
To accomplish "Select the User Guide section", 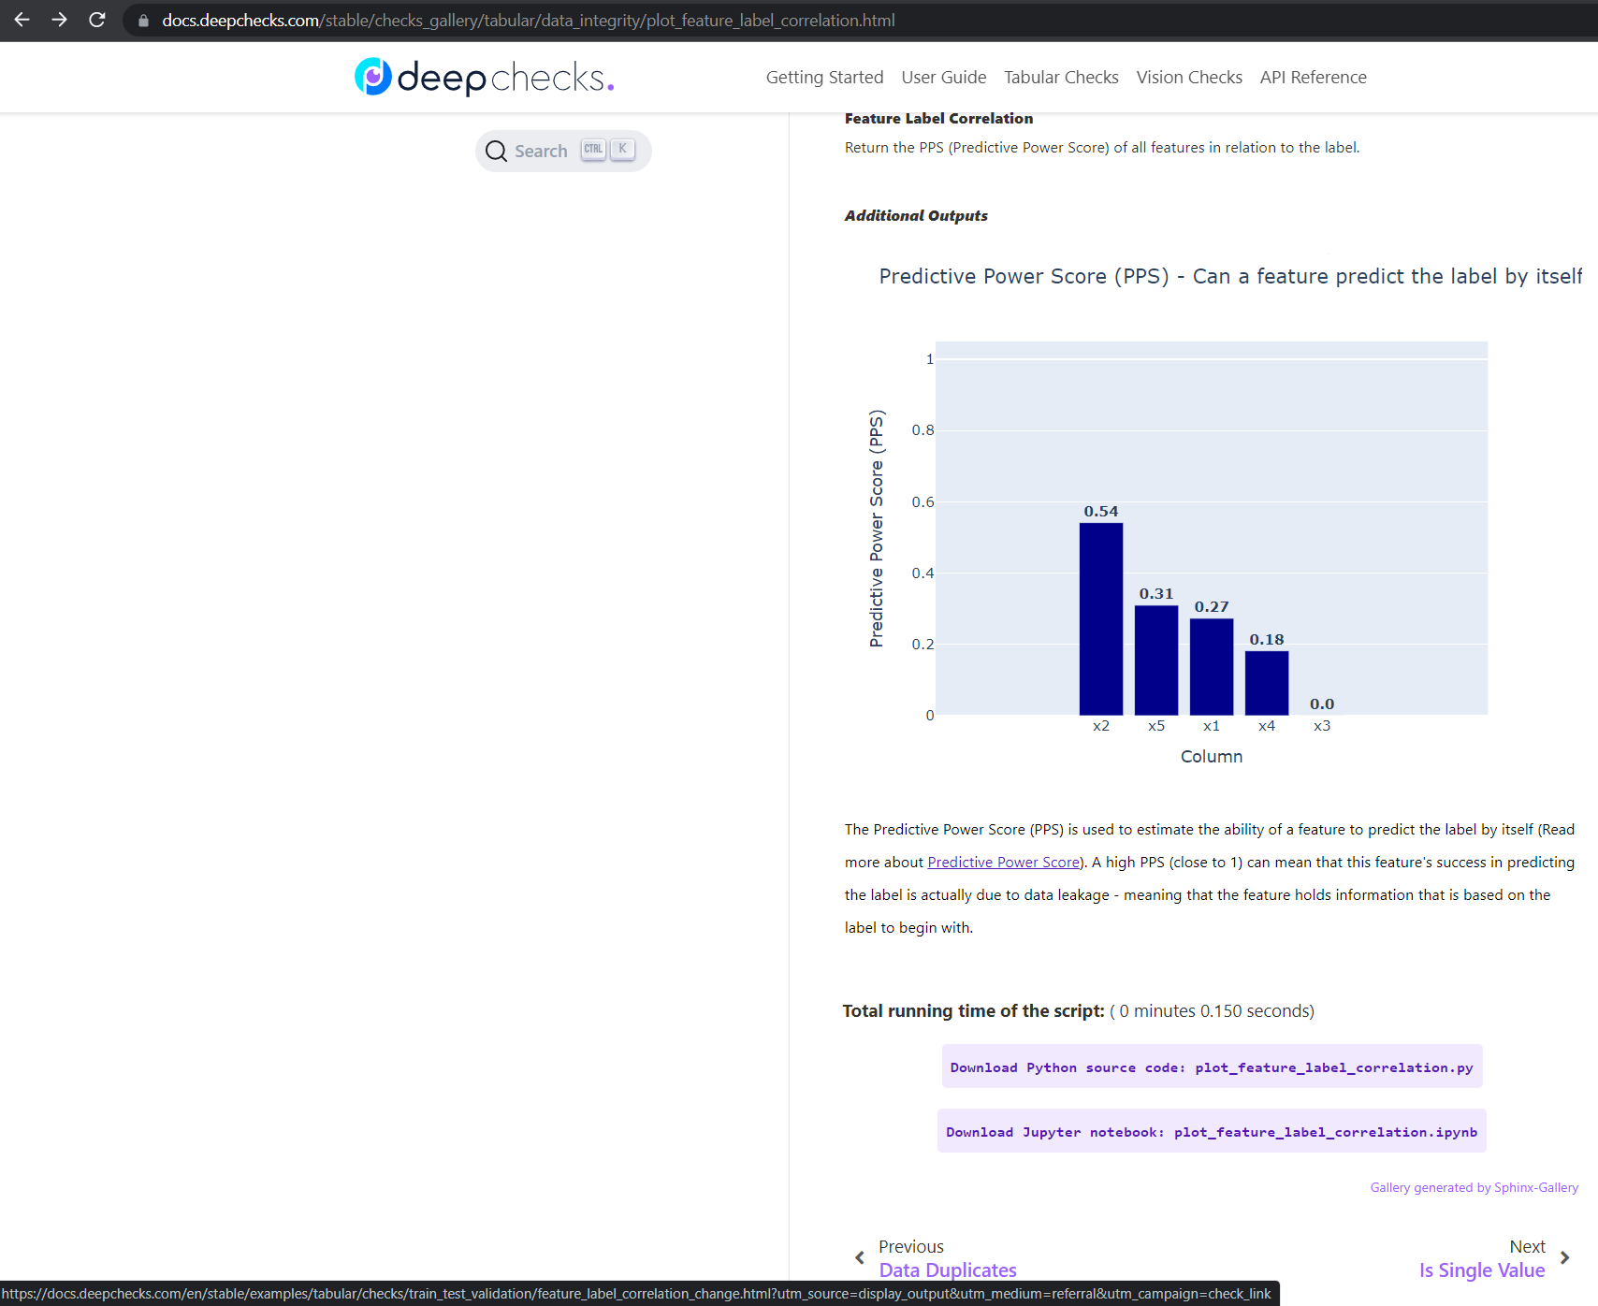I will point(943,77).
